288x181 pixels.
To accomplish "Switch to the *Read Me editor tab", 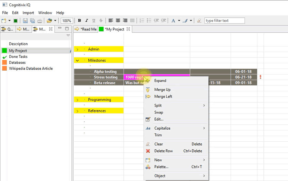I will pyautogui.click(x=86, y=29).
